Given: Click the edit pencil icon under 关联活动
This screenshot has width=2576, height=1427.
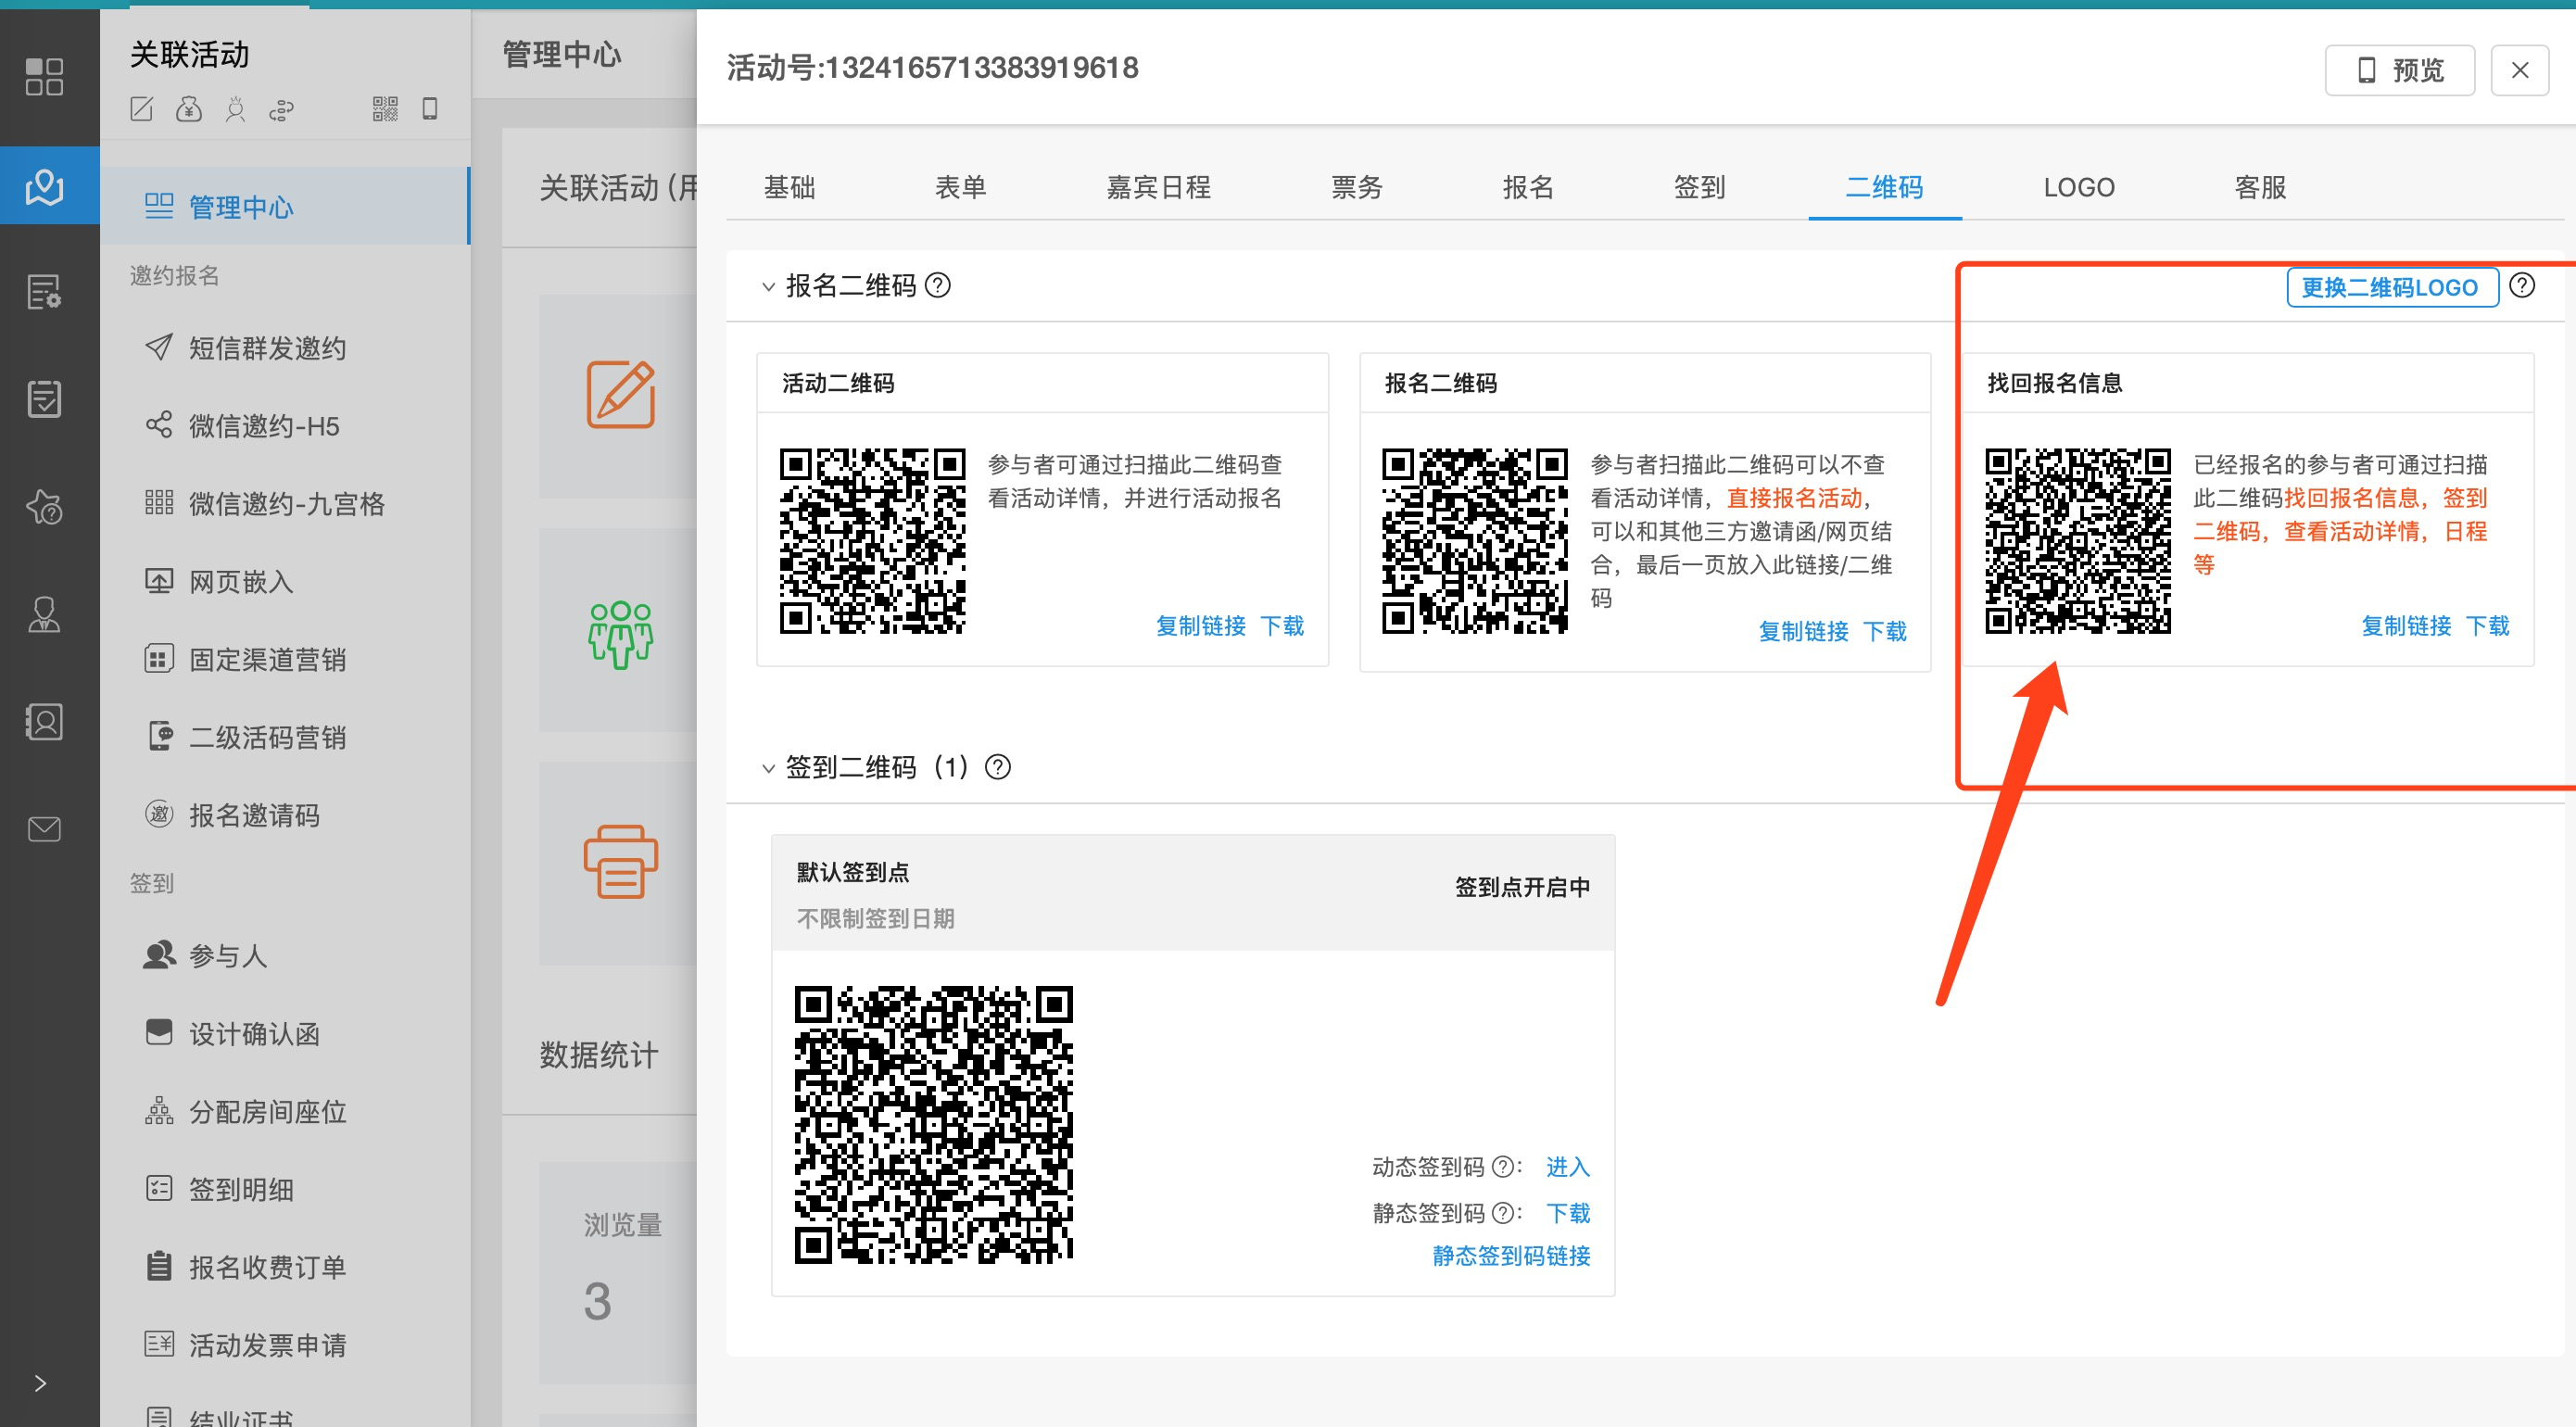Looking at the screenshot, I should [142, 109].
